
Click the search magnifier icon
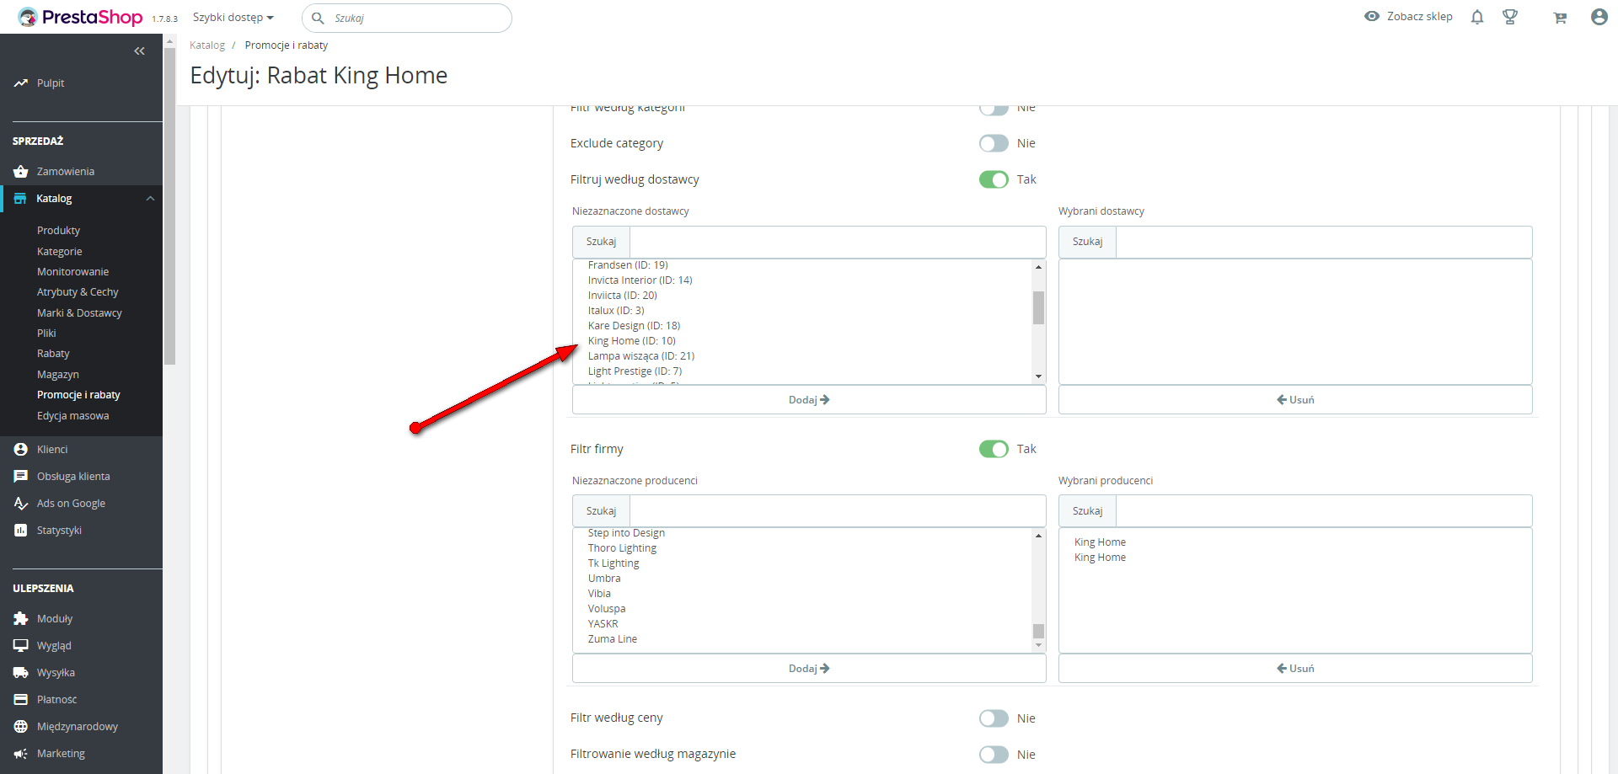318,18
